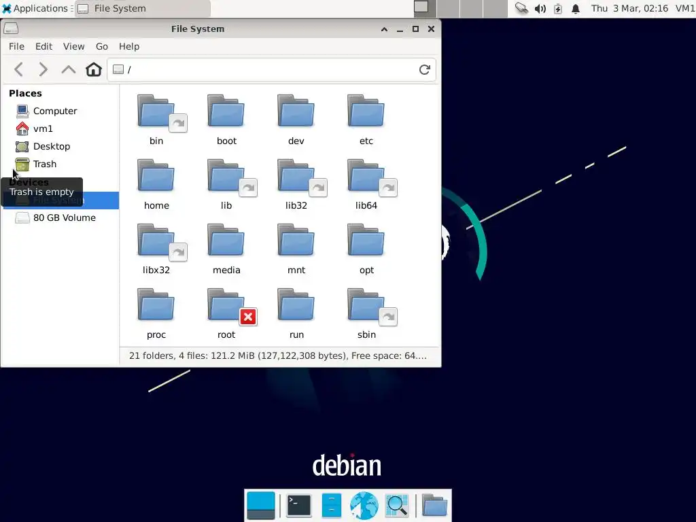Select the restricted root folder
Image resolution: width=696 pixels, height=522 pixels.
226,313
